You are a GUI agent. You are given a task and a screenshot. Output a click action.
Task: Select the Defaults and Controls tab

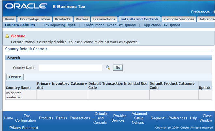[x=139, y=19]
